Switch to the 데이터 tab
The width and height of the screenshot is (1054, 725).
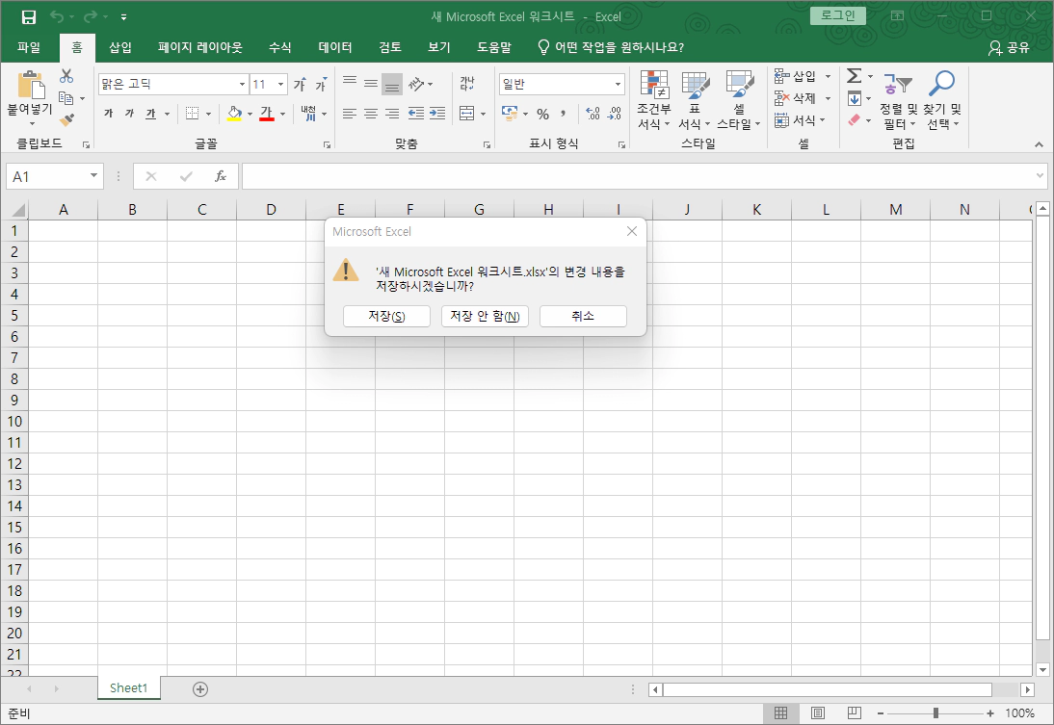tap(334, 47)
